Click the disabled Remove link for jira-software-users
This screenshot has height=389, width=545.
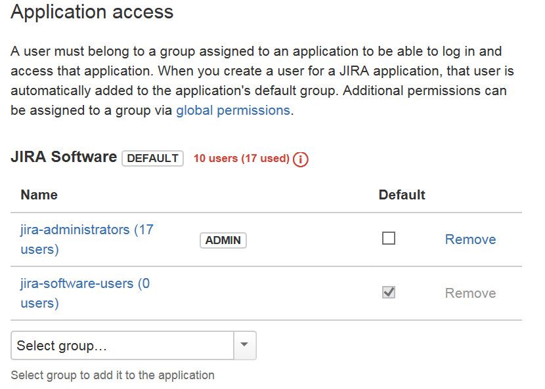click(x=470, y=293)
